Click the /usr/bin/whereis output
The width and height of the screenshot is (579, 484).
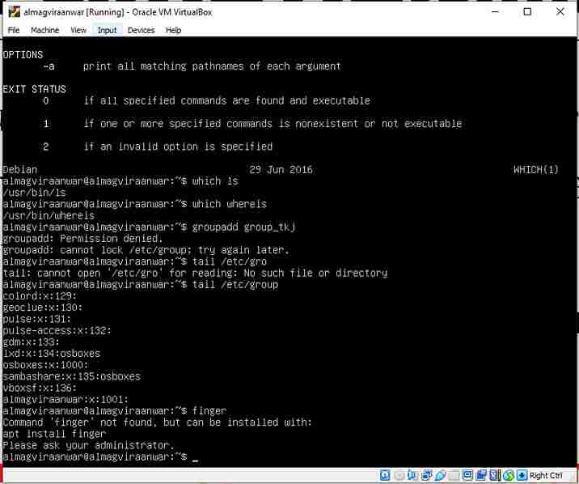coord(49,215)
